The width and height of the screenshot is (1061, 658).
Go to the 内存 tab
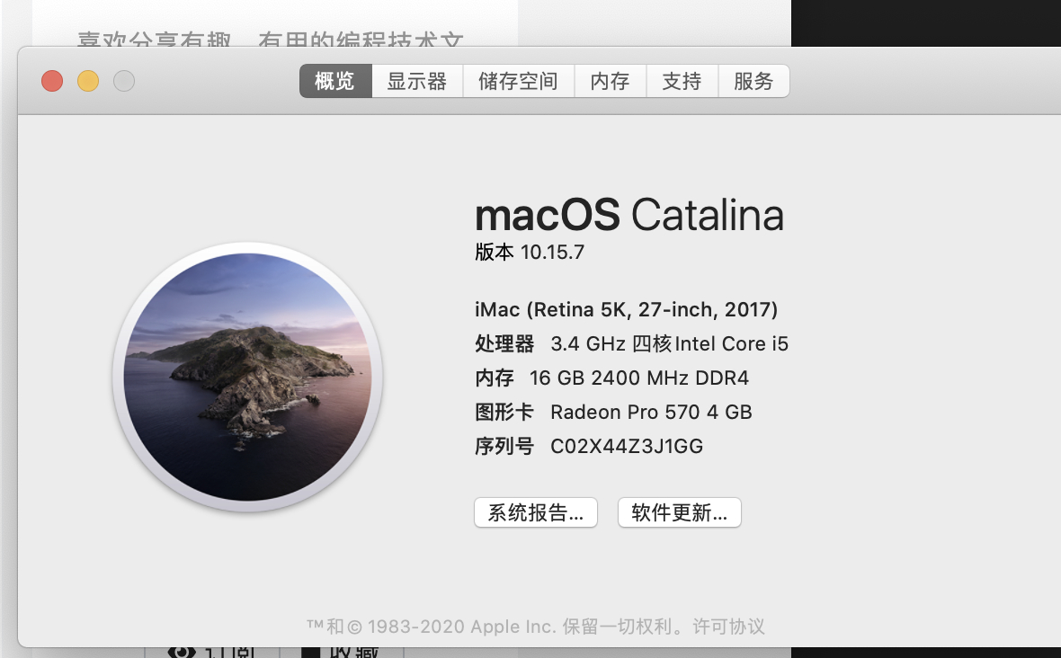point(611,81)
